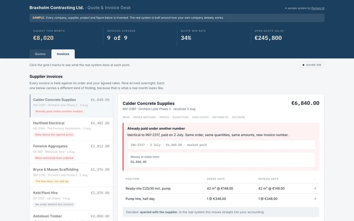This screenshot has height=221, width=354.
Task: Click the 'Already paid under another number' list badge
Action: pos(59,111)
